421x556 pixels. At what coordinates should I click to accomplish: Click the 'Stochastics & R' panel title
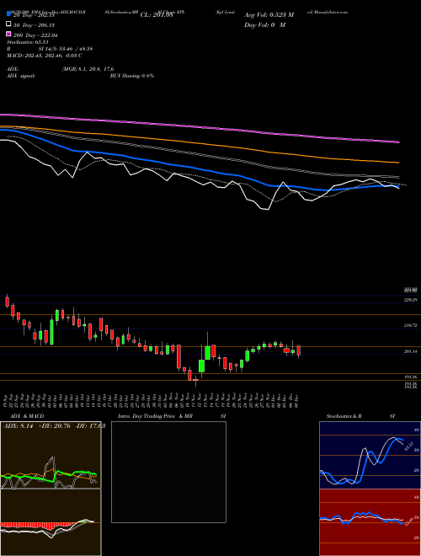click(344, 416)
